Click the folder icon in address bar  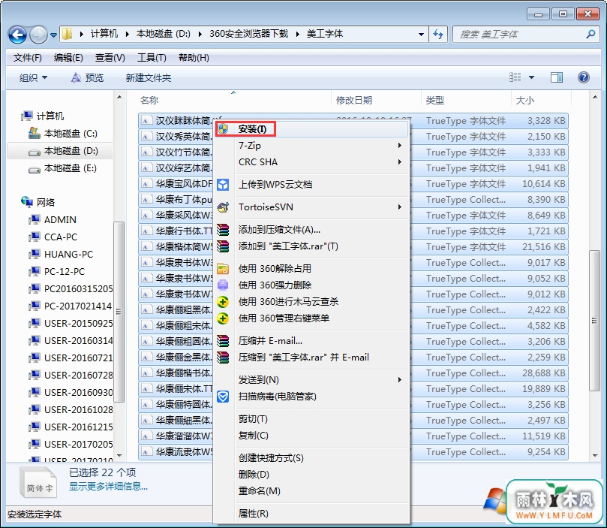[x=68, y=34]
